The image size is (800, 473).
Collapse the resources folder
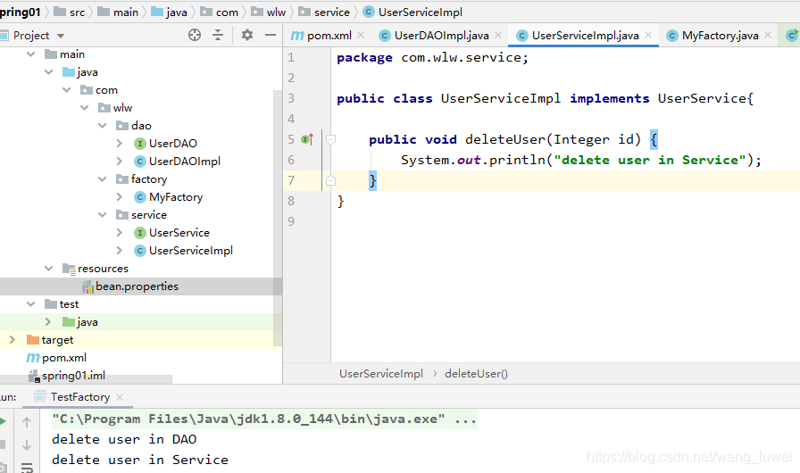49,268
